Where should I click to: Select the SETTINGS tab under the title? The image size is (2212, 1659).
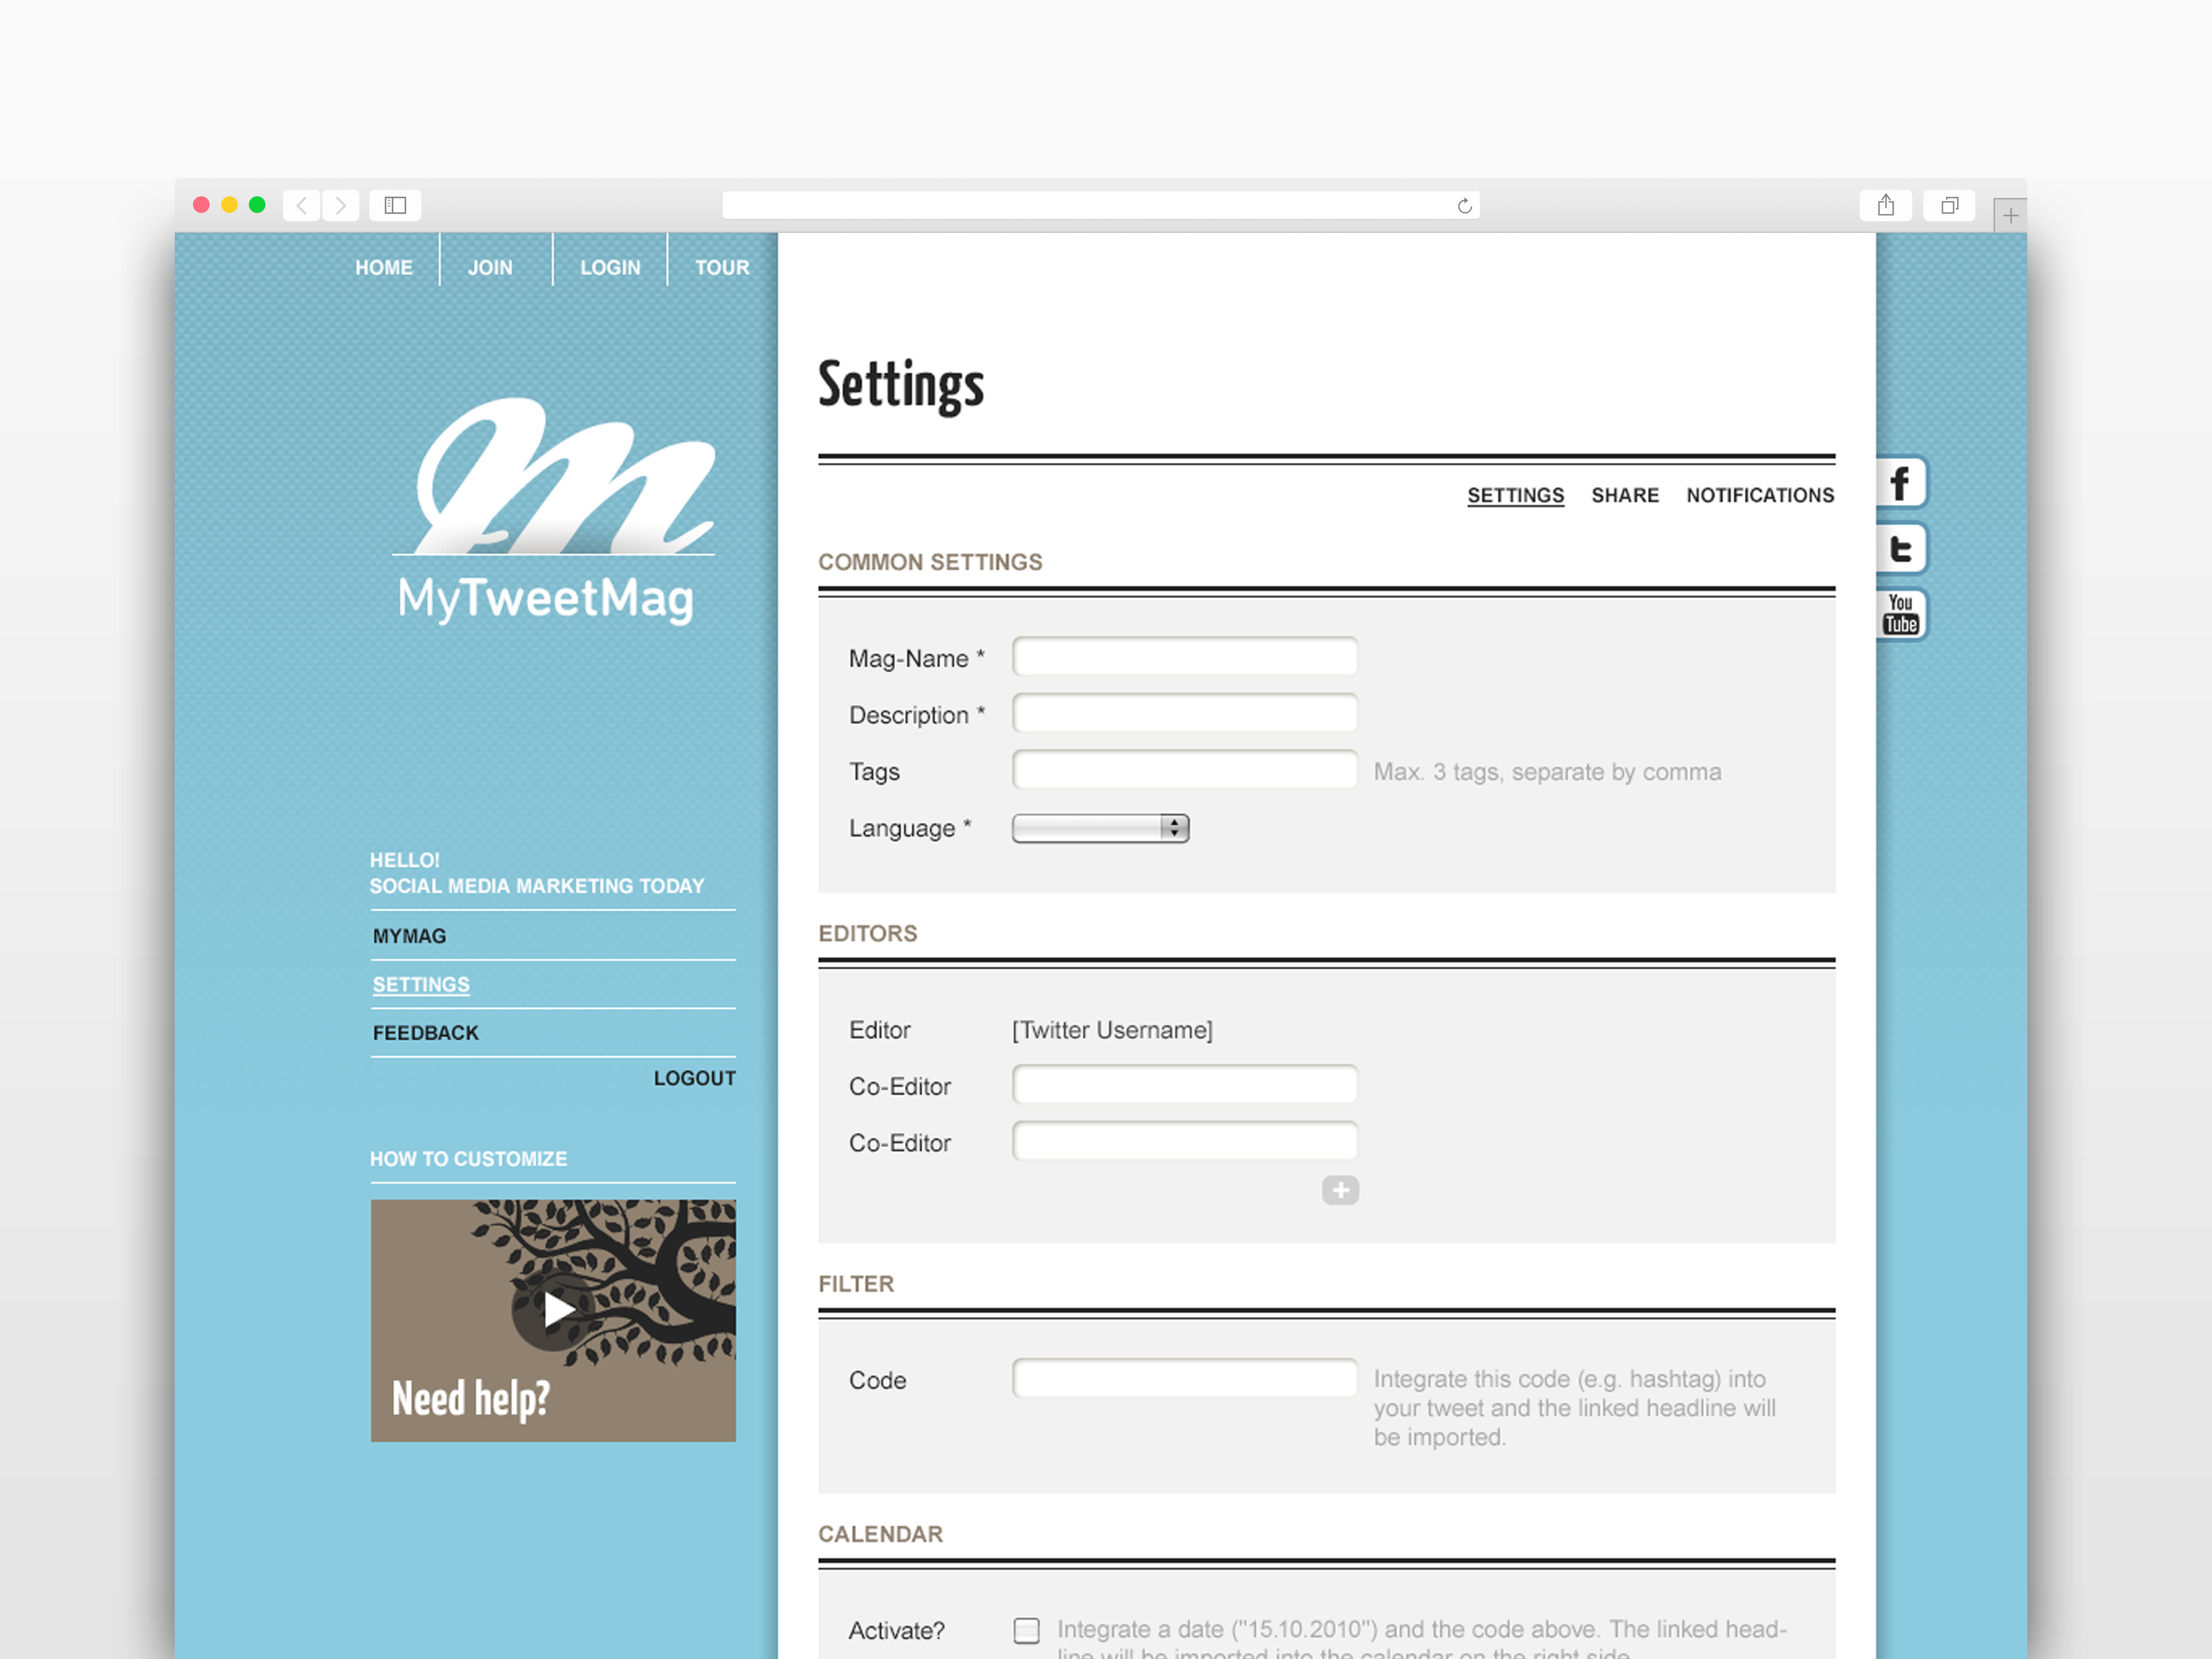(x=1515, y=495)
